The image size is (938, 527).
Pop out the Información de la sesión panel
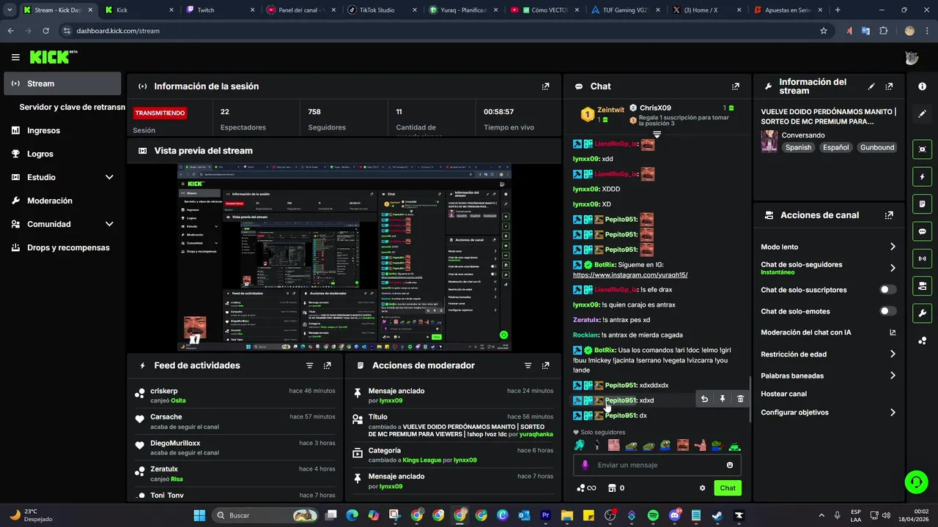tap(545, 86)
